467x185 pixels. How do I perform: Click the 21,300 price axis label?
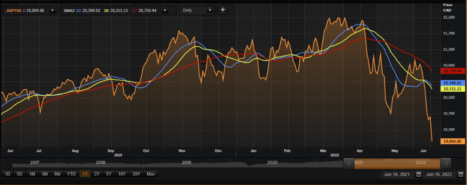tap(449, 49)
